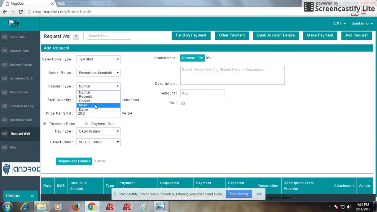Click the Help sidebar icon
The width and height of the screenshot is (377, 212).
5,148
